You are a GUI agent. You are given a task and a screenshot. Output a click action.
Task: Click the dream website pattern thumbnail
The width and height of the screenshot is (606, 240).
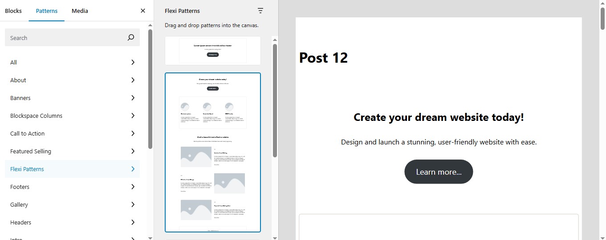pos(213,152)
